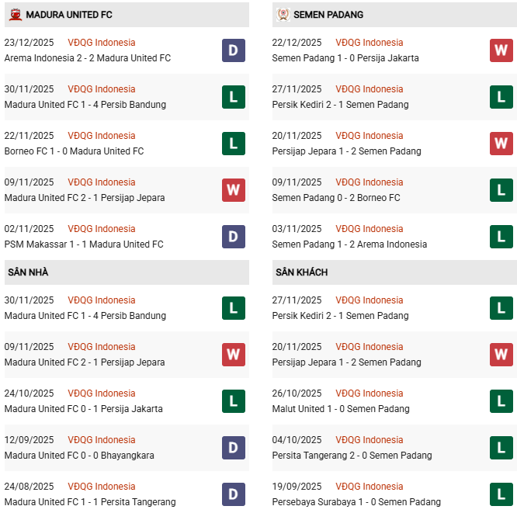
Task: Open VĐQG Indonesia link dated 23/12/2025
Action: pyautogui.click(x=101, y=43)
